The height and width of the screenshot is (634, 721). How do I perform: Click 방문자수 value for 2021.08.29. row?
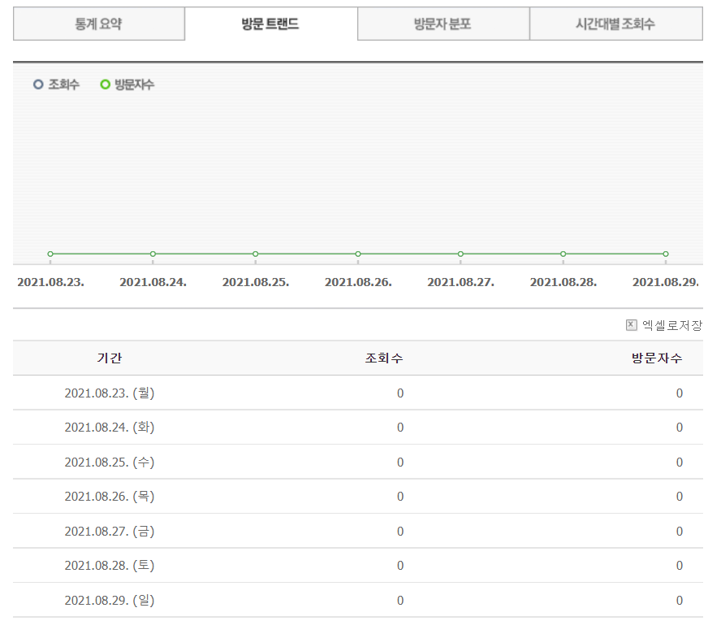coord(679,601)
